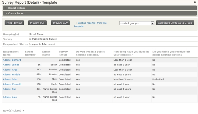Click the print icon at top right

point(195,2)
